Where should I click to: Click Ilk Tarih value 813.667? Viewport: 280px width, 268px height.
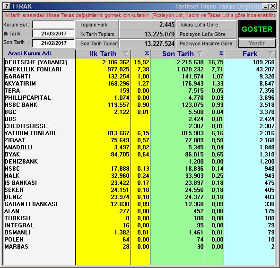(x=118, y=133)
